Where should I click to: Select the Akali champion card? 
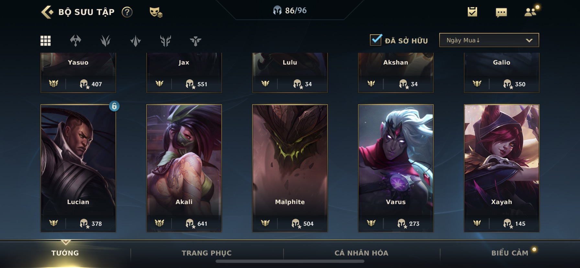click(x=184, y=168)
